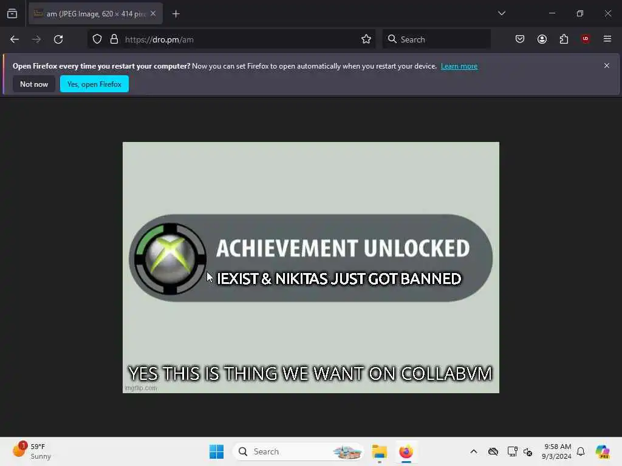Select the 'am (JPEG Image' tab

tap(95, 14)
